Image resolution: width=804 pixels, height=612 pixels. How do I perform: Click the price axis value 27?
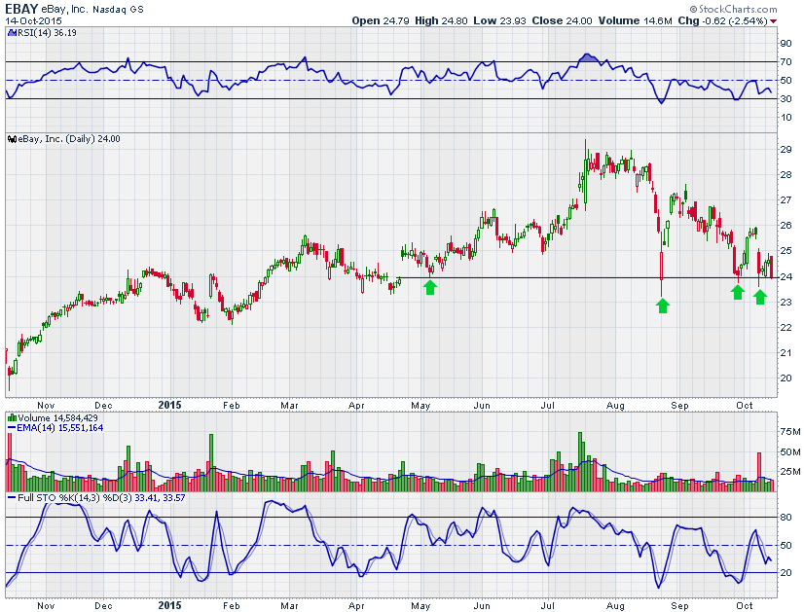[x=786, y=200]
